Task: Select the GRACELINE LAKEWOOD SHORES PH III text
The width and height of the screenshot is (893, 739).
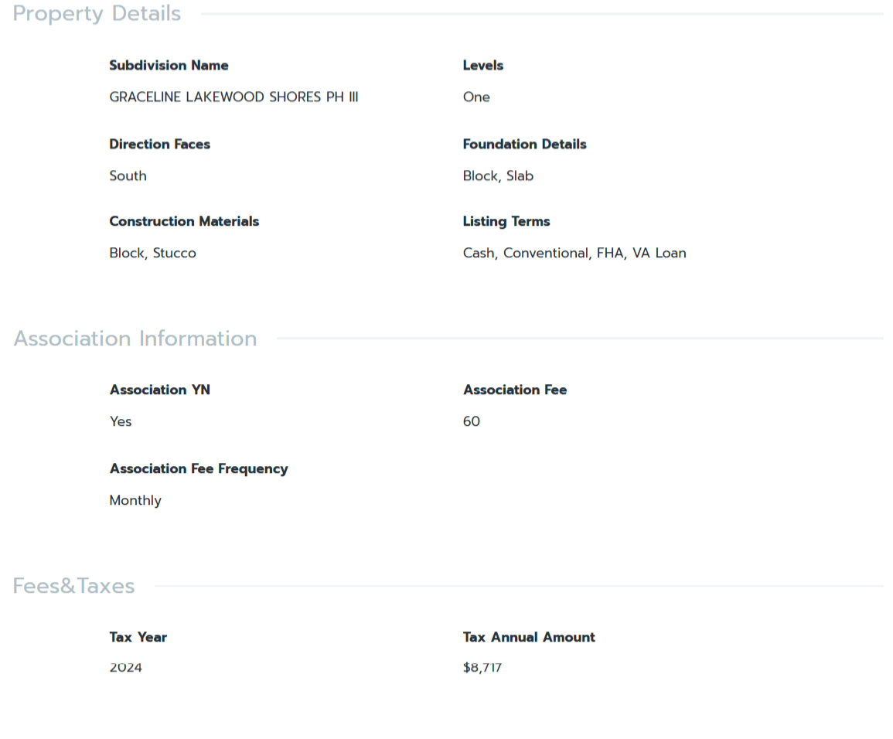Action: (x=233, y=97)
